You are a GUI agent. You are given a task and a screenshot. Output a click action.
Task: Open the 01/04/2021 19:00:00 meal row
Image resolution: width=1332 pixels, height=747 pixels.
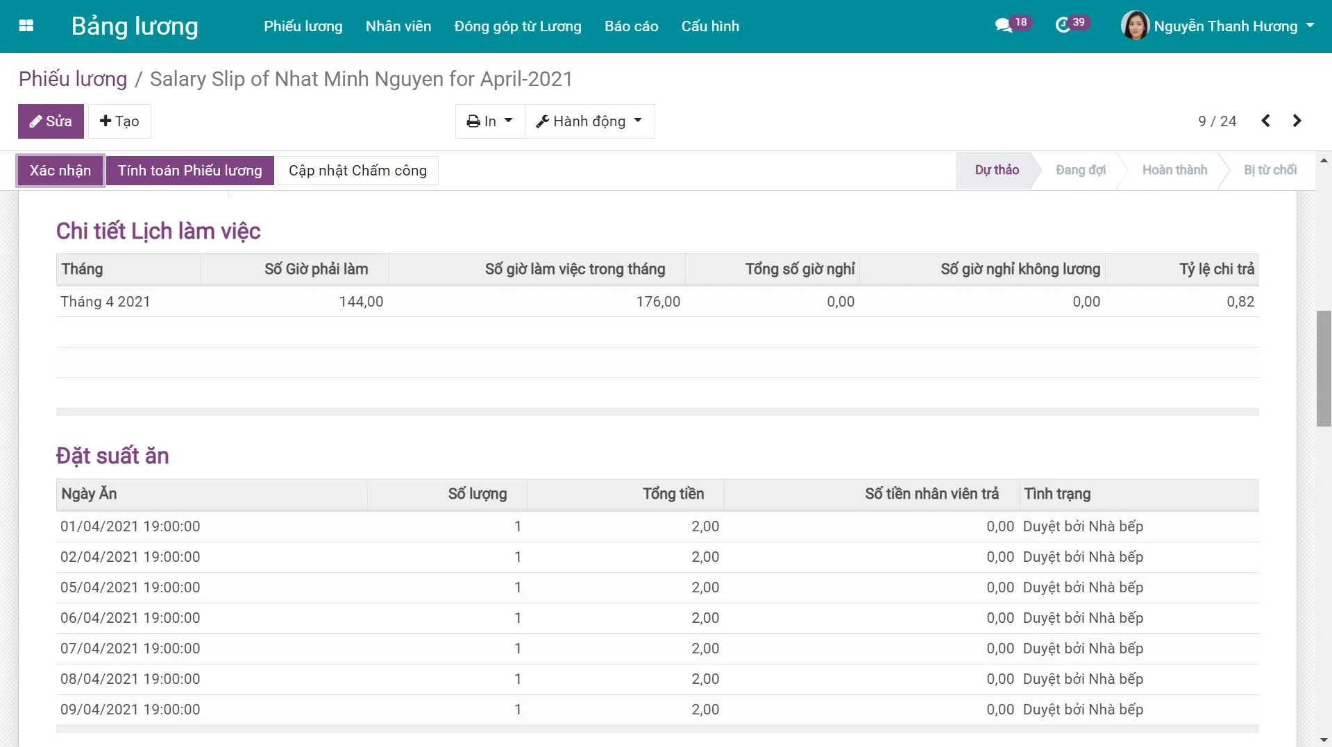pyautogui.click(x=657, y=526)
